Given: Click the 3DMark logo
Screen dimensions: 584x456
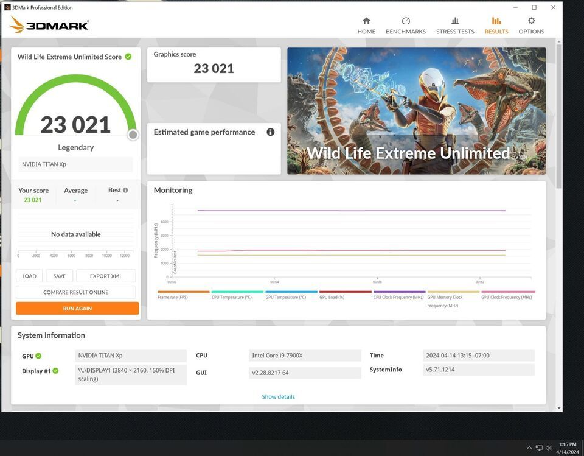Looking at the screenshot, I should pos(49,24).
